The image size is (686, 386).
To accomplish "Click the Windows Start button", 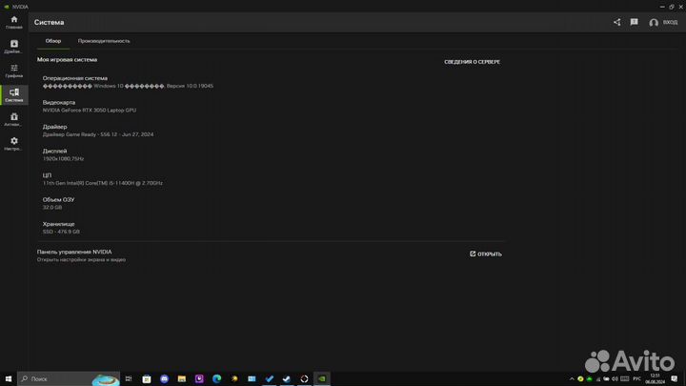I will coord(9,378).
